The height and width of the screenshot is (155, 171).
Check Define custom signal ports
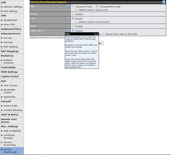point(76,10)
